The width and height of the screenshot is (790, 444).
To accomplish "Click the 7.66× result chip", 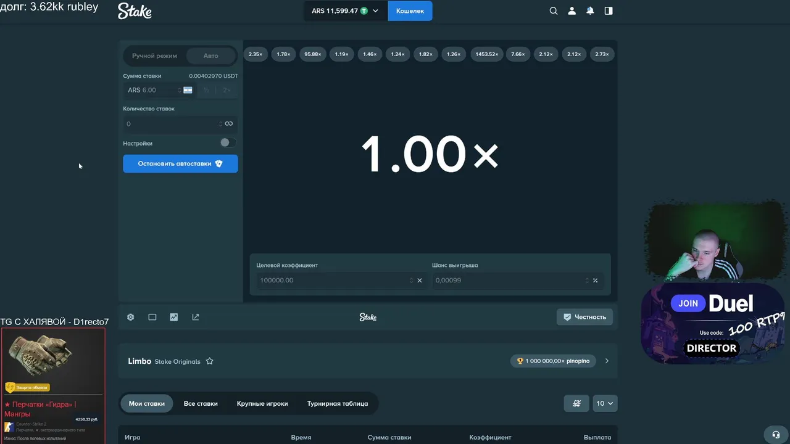I will pyautogui.click(x=518, y=54).
